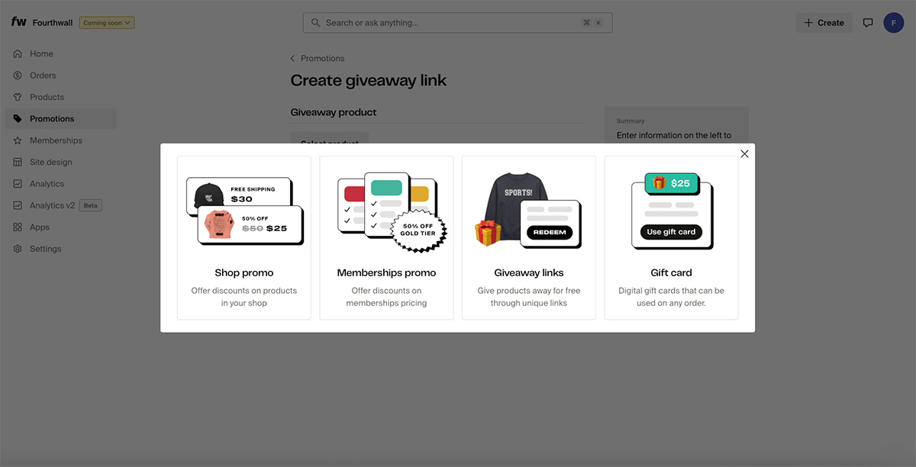Viewport: 916px width, 467px height.
Task: Click the Create button
Action: click(824, 23)
